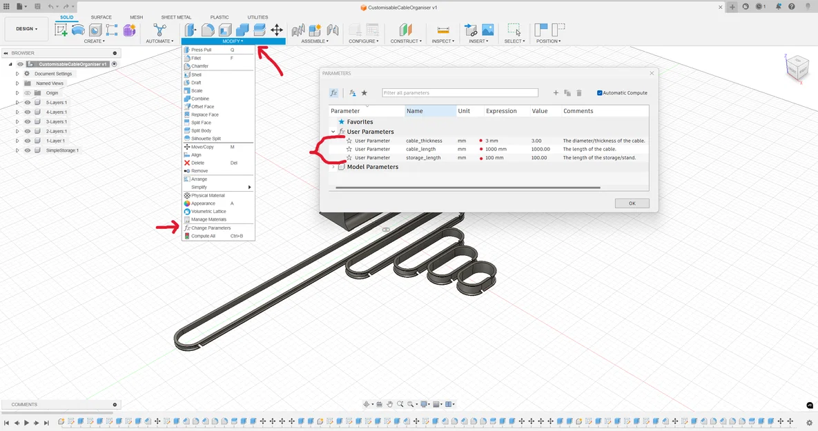
Task: Expand the Document Settings tree node
Action: 17,74
